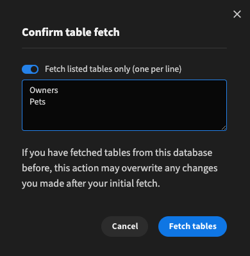Click the Fetch tables button
250x256 pixels.
point(192,226)
